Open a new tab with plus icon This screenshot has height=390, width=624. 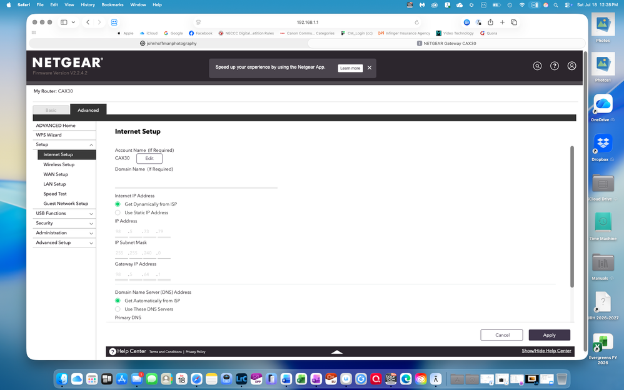click(502, 22)
